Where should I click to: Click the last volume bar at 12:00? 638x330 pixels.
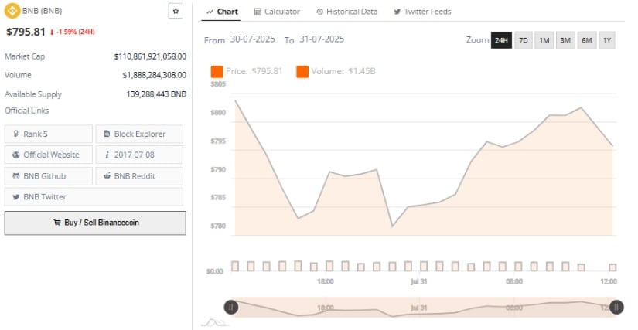pyautogui.click(x=612, y=267)
